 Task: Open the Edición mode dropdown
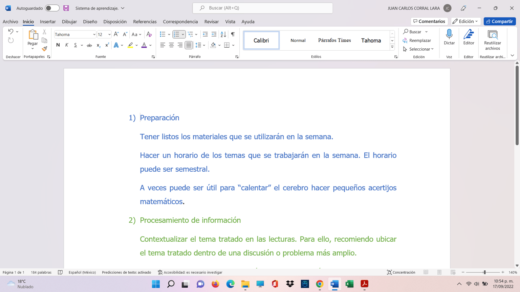465,21
